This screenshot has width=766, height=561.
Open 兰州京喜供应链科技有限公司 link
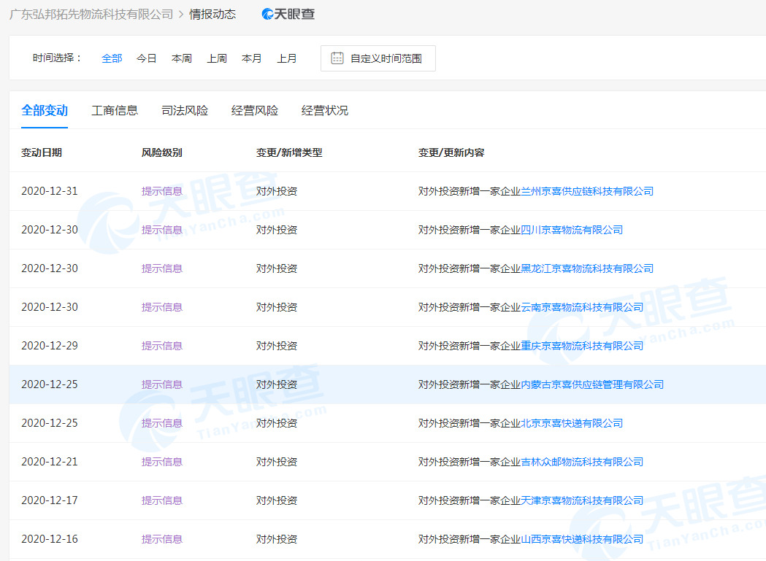tap(587, 191)
